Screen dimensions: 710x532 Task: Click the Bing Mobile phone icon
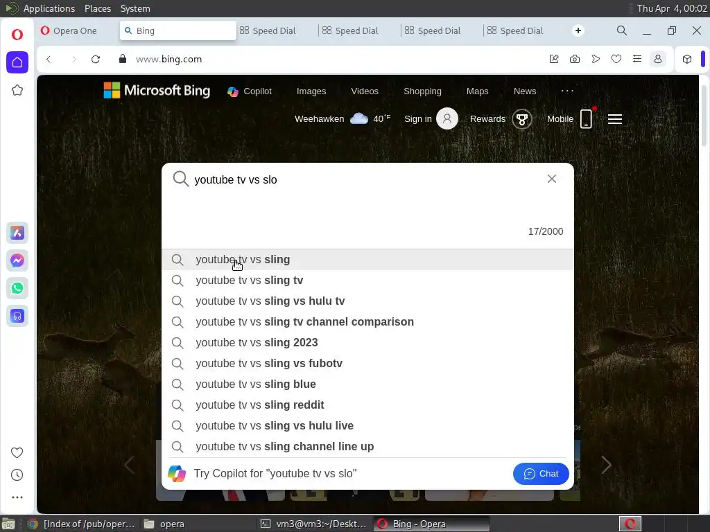point(587,118)
